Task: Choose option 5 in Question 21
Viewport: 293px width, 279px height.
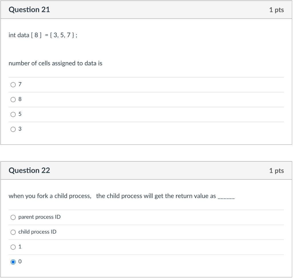Action: coord(13,114)
